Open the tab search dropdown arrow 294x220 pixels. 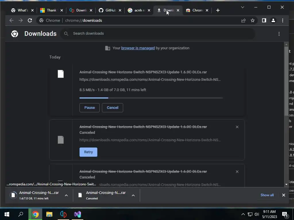tap(243, 7)
